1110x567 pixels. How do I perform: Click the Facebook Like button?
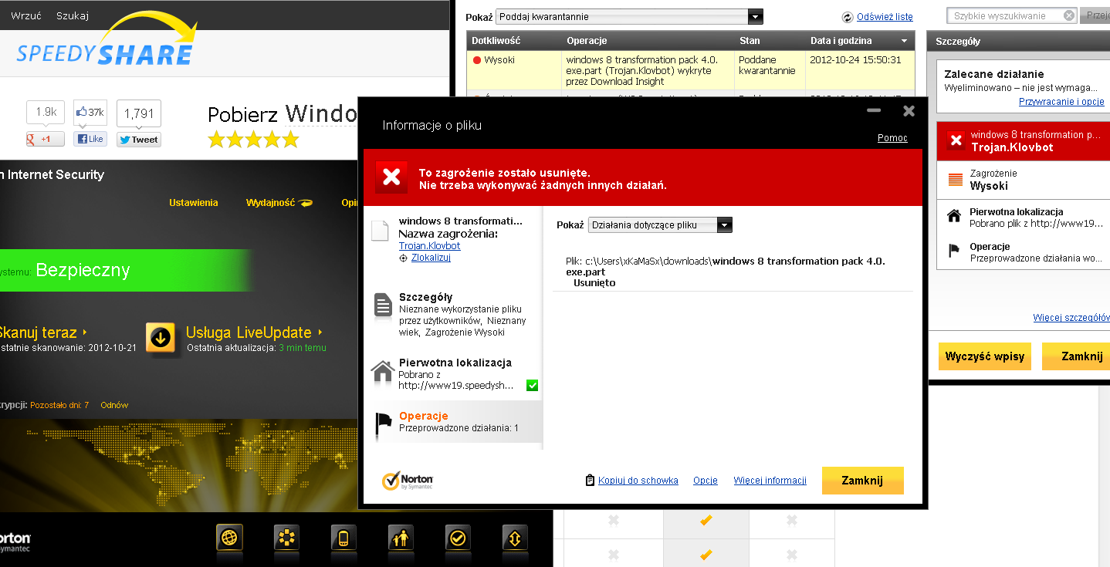(x=90, y=139)
